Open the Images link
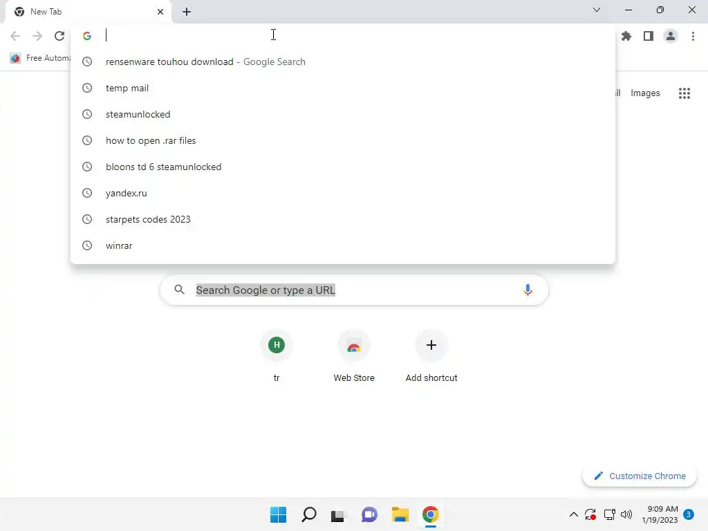Viewport: 708px width, 531px height. tap(645, 93)
